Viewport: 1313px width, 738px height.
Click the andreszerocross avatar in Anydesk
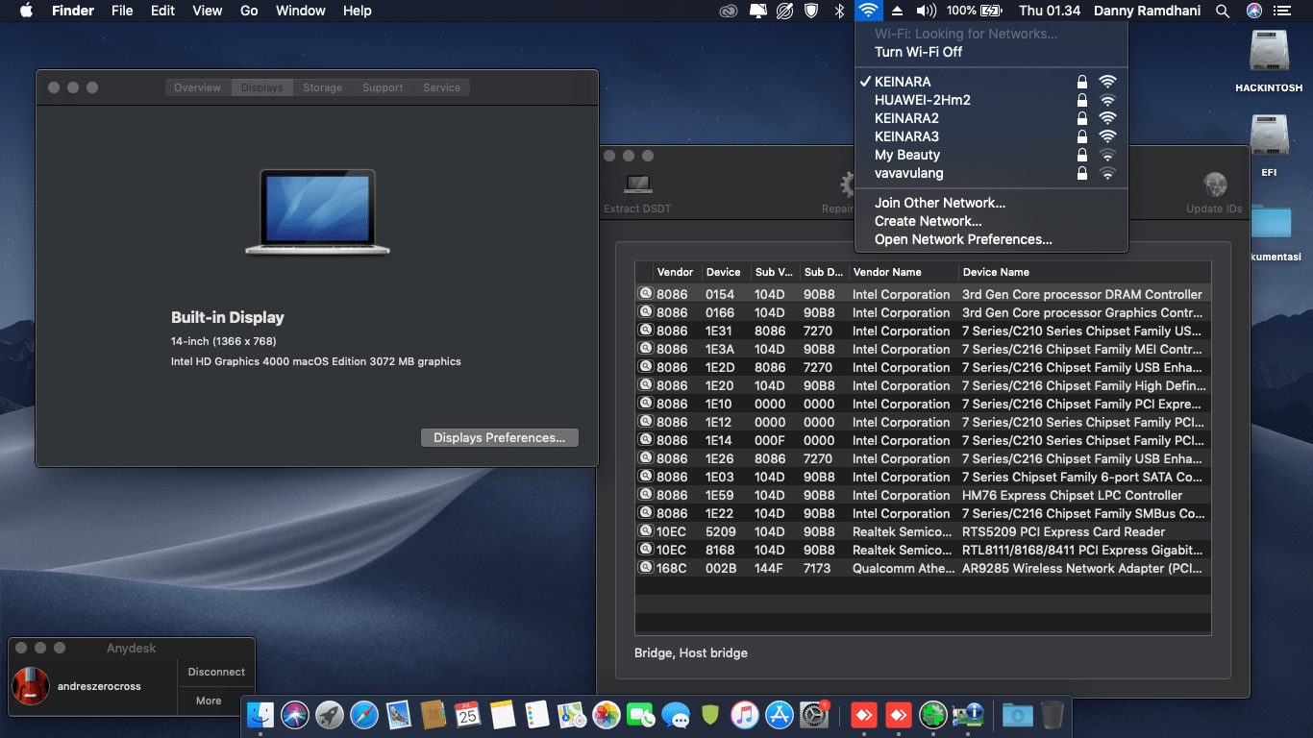tap(31, 686)
